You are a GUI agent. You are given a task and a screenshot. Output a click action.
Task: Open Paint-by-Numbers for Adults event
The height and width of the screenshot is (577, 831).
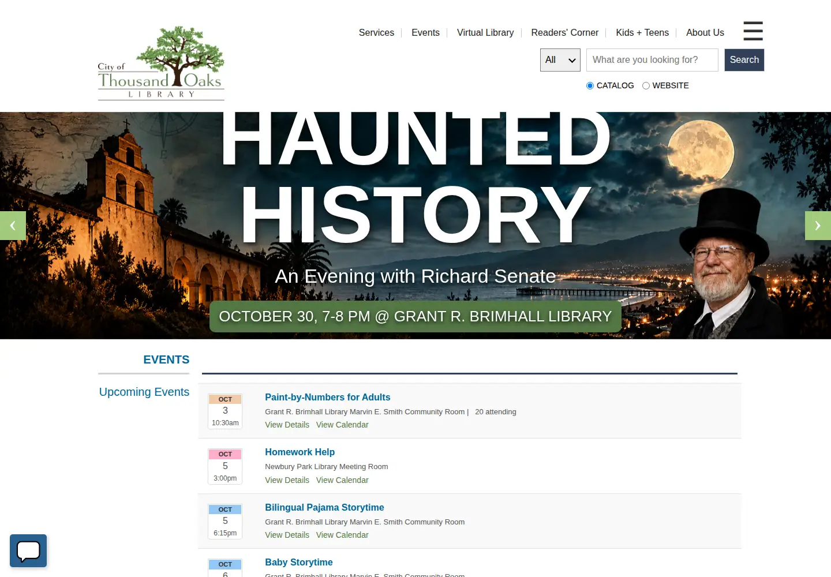(327, 397)
